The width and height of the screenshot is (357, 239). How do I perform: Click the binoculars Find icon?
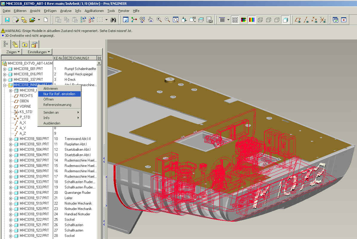point(113,20)
